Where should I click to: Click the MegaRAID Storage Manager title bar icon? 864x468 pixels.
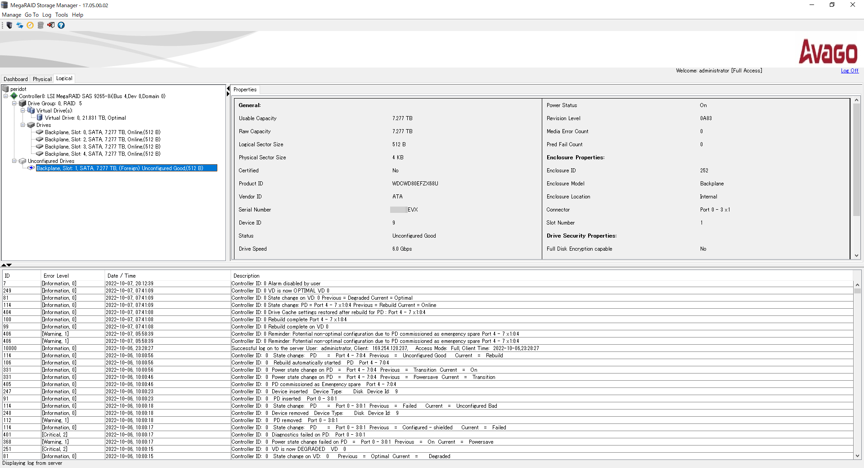(x=4, y=5)
